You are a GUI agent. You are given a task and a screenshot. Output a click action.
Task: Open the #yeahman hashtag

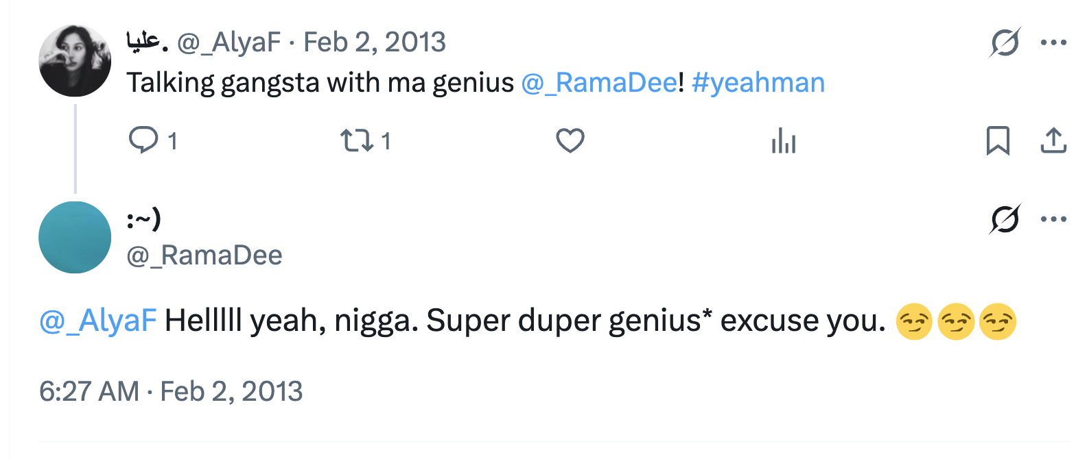click(758, 83)
